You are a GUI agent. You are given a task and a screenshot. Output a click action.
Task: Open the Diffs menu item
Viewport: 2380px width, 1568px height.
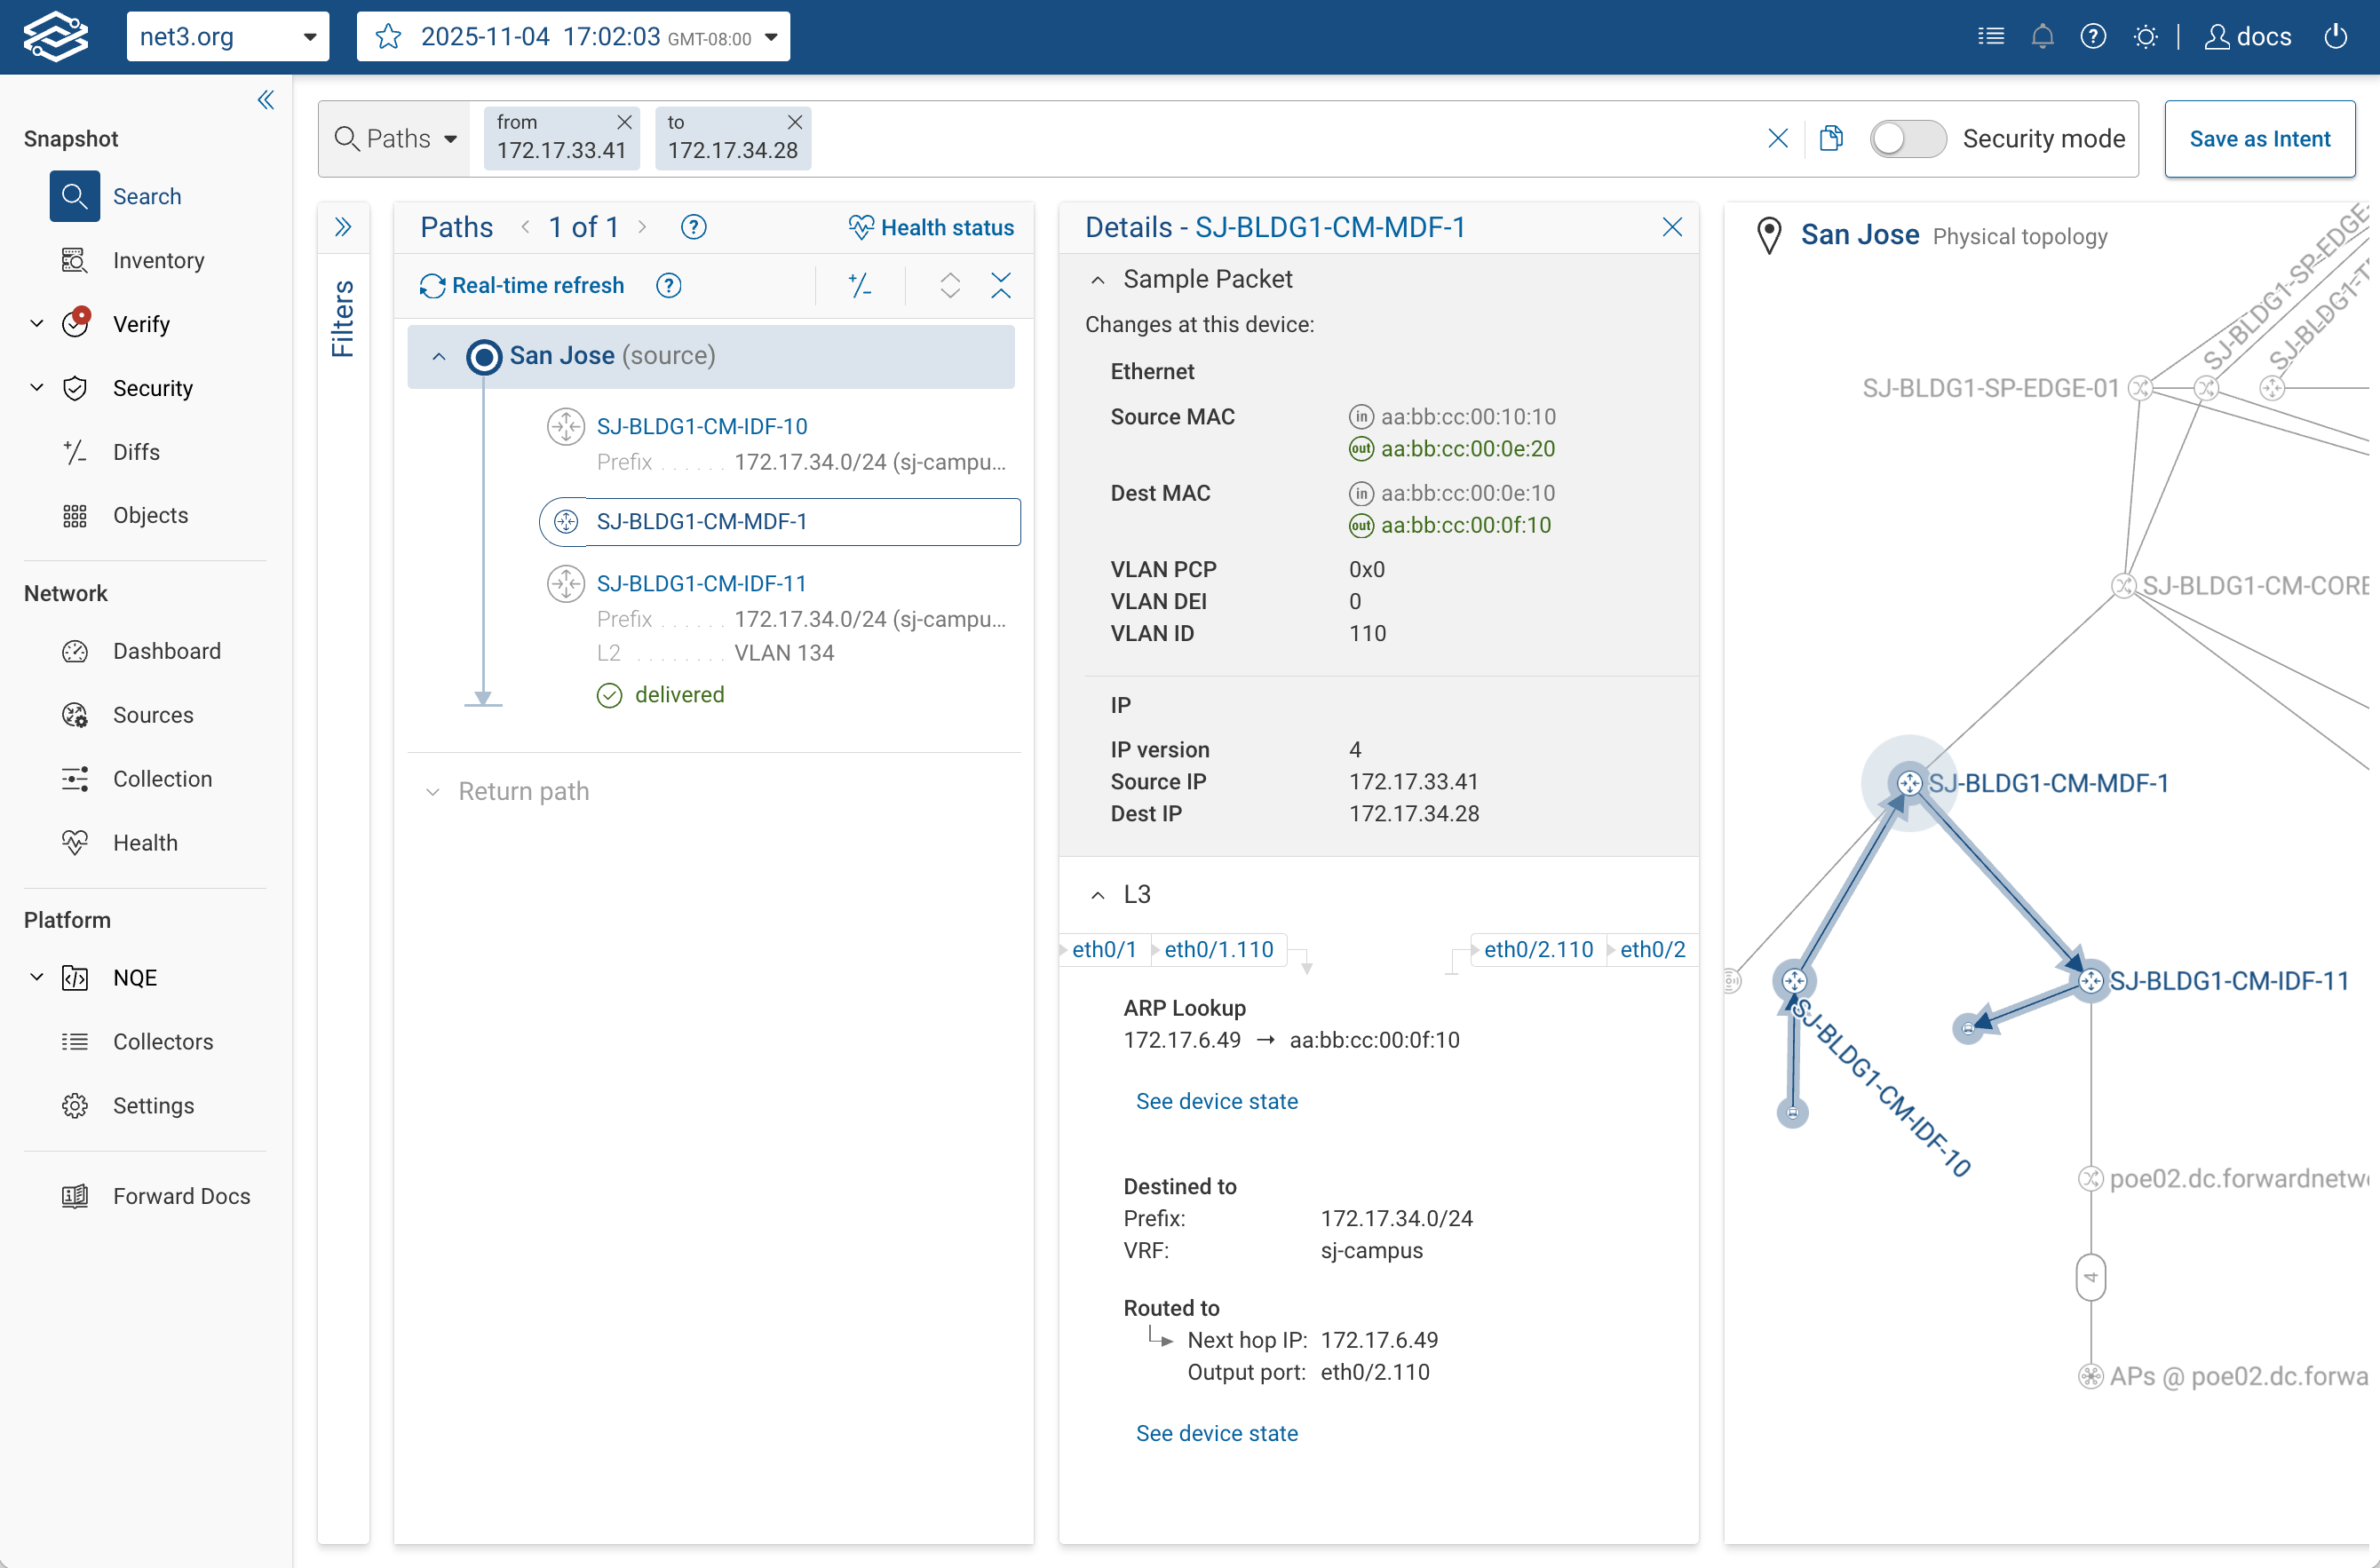point(136,452)
